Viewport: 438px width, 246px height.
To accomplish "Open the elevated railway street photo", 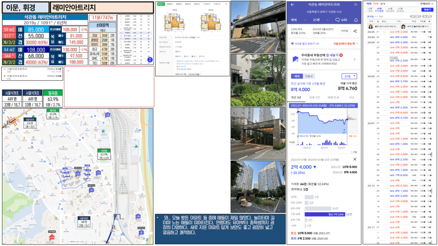I will pos(258,27).
